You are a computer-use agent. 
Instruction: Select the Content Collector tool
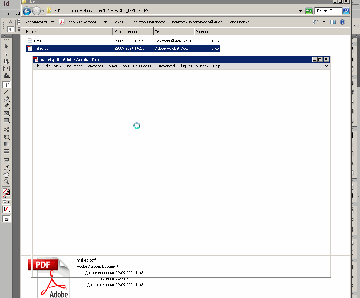pos(6,75)
